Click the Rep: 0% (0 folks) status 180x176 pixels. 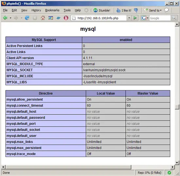click(x=150, y=172)
